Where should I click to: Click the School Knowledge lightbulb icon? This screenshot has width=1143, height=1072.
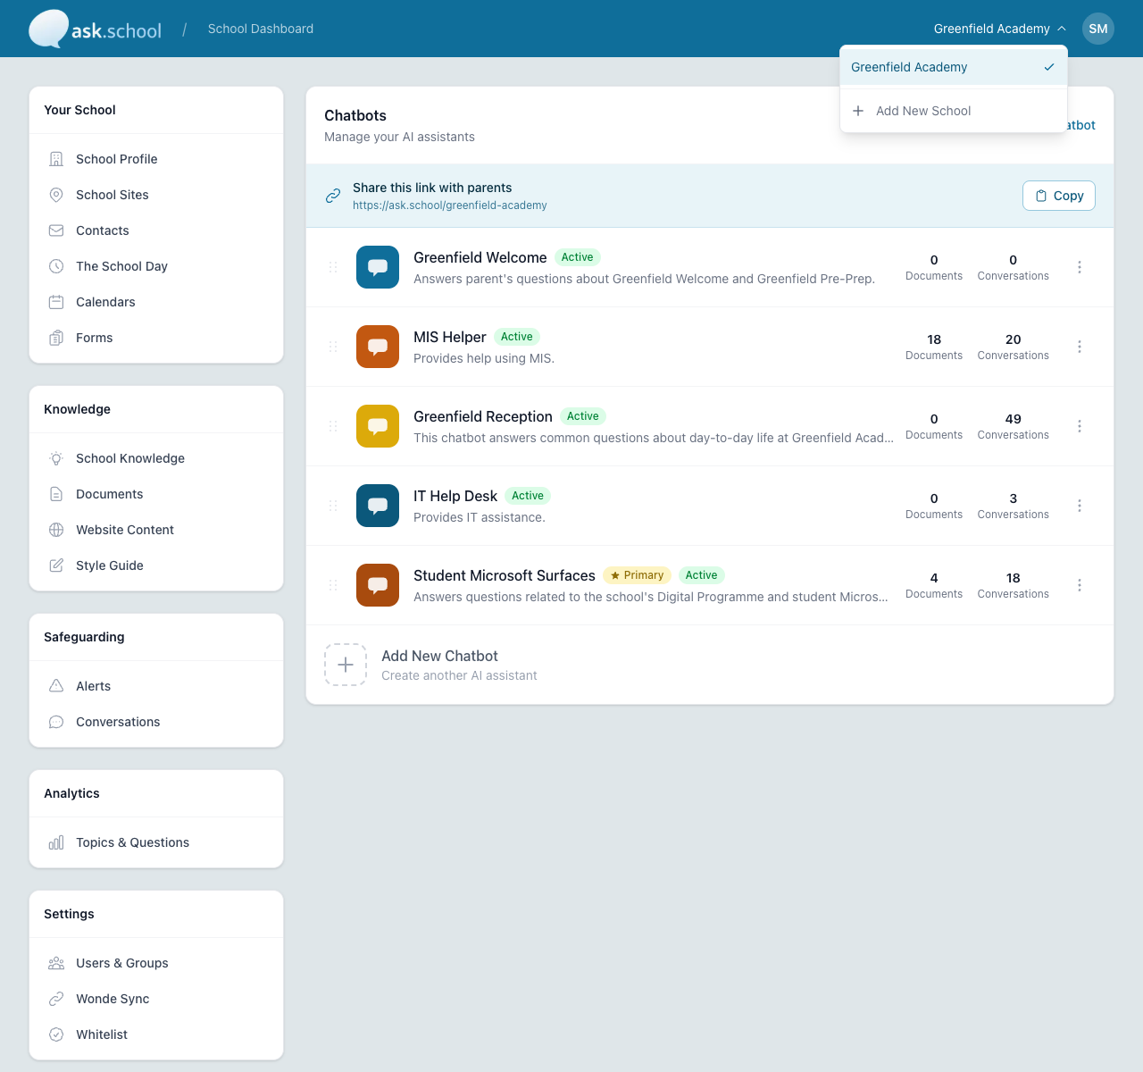(x=56, y=458)
